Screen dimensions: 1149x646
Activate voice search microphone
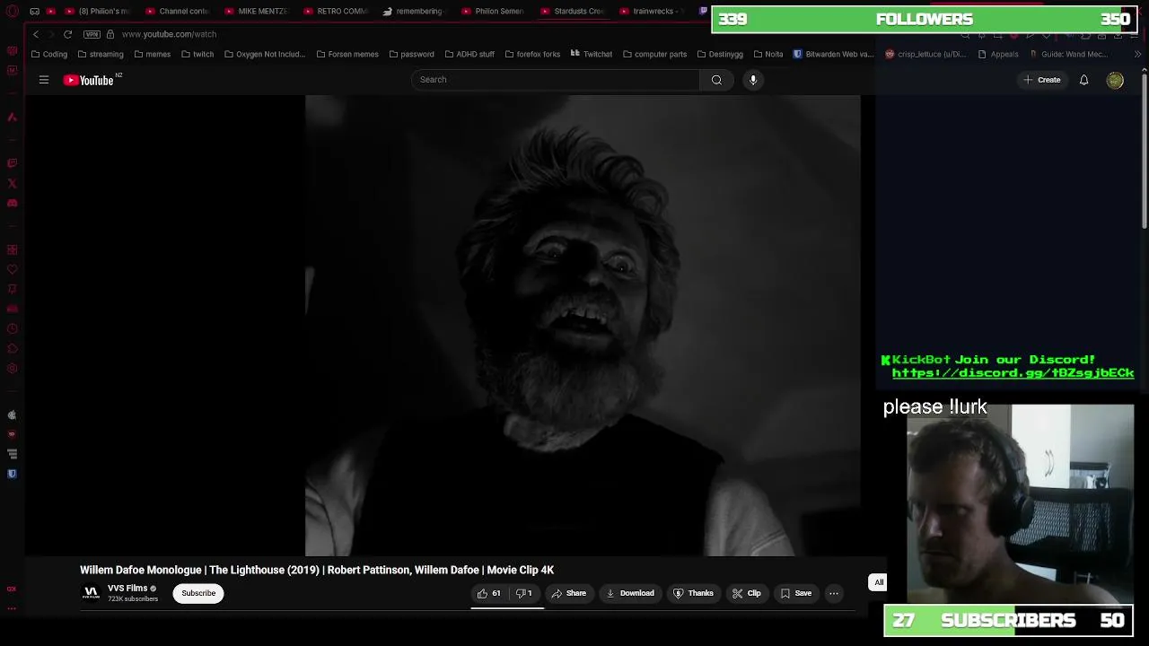(x=753, y=80)
